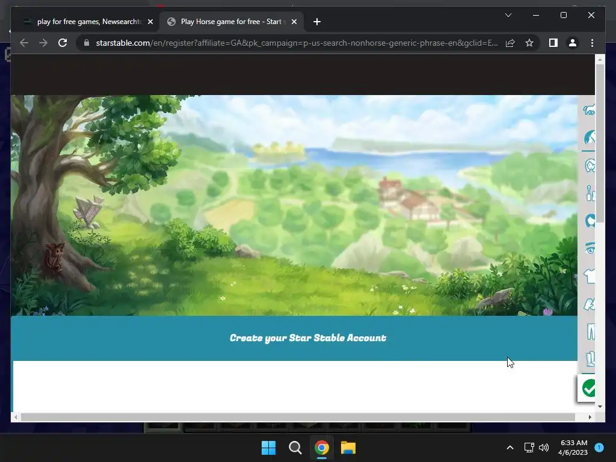This screenshot has width=616, height=462.
Task: Select the pants icon in sidebar
Action: [x=591, y=331]
